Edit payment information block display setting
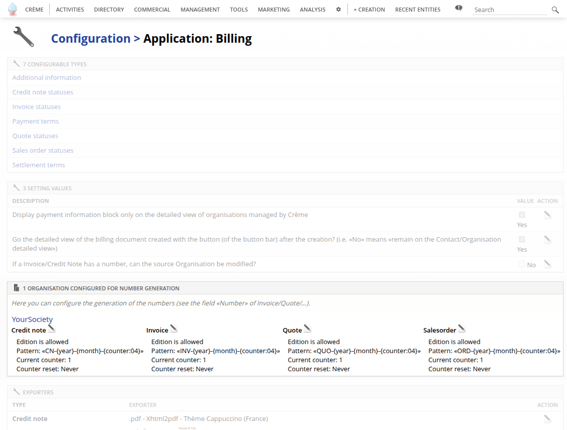Image resolution: width=567 pixels, height=430 pixels. coord(547,215)
